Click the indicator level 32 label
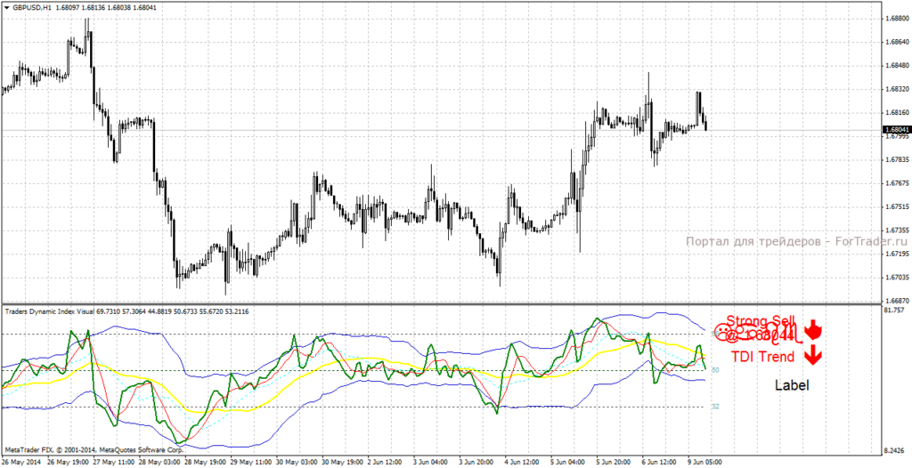 click(713, 407)
